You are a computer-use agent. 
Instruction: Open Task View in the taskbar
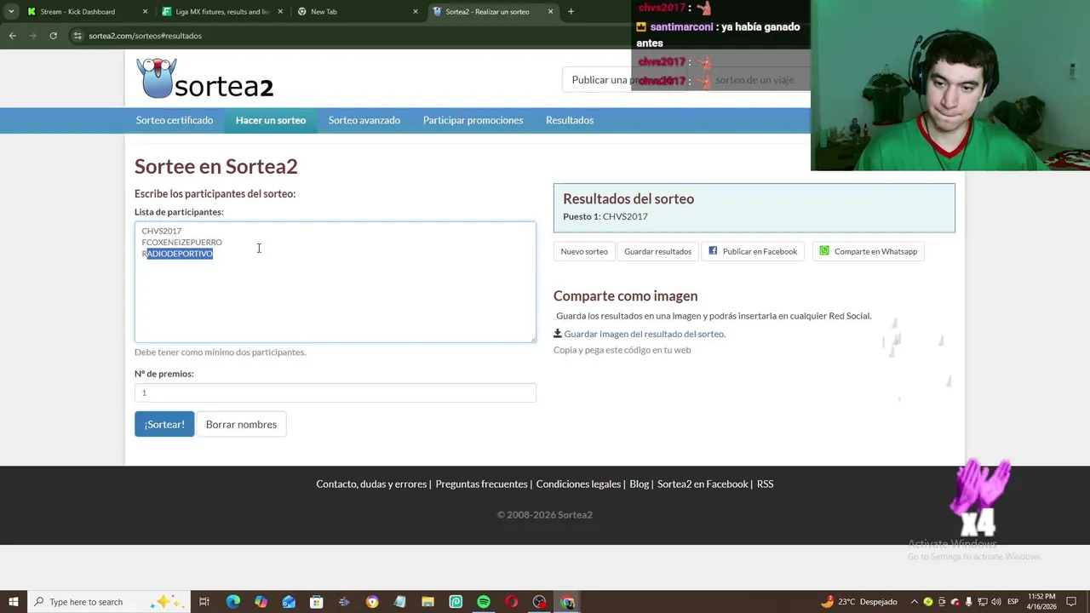(204, 602)
